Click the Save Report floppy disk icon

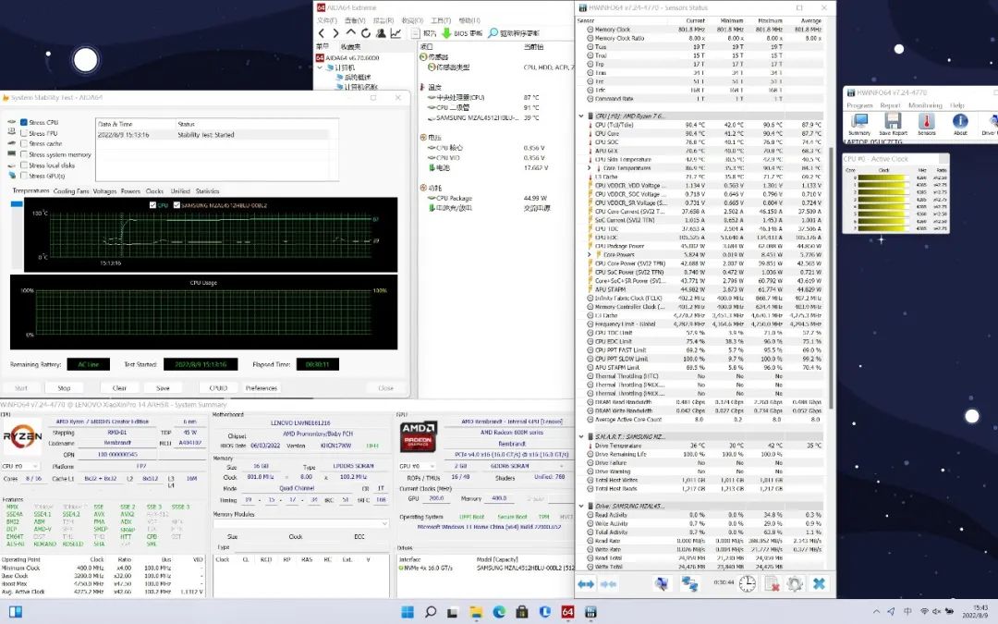[x=893, y=124]
